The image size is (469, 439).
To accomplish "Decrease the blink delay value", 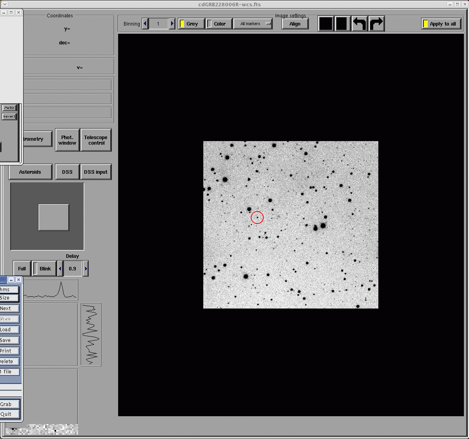I will (60, 268).
